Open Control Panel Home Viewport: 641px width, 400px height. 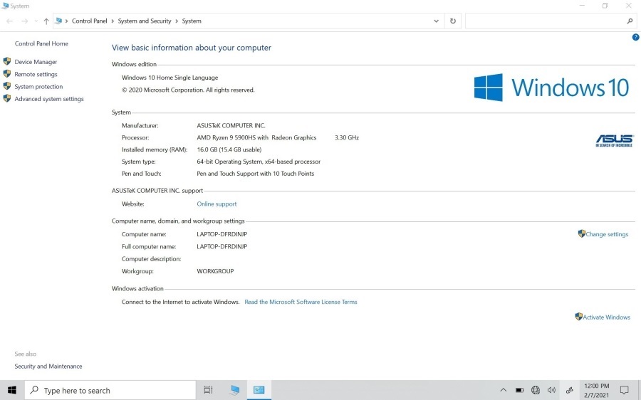[41, 43]
